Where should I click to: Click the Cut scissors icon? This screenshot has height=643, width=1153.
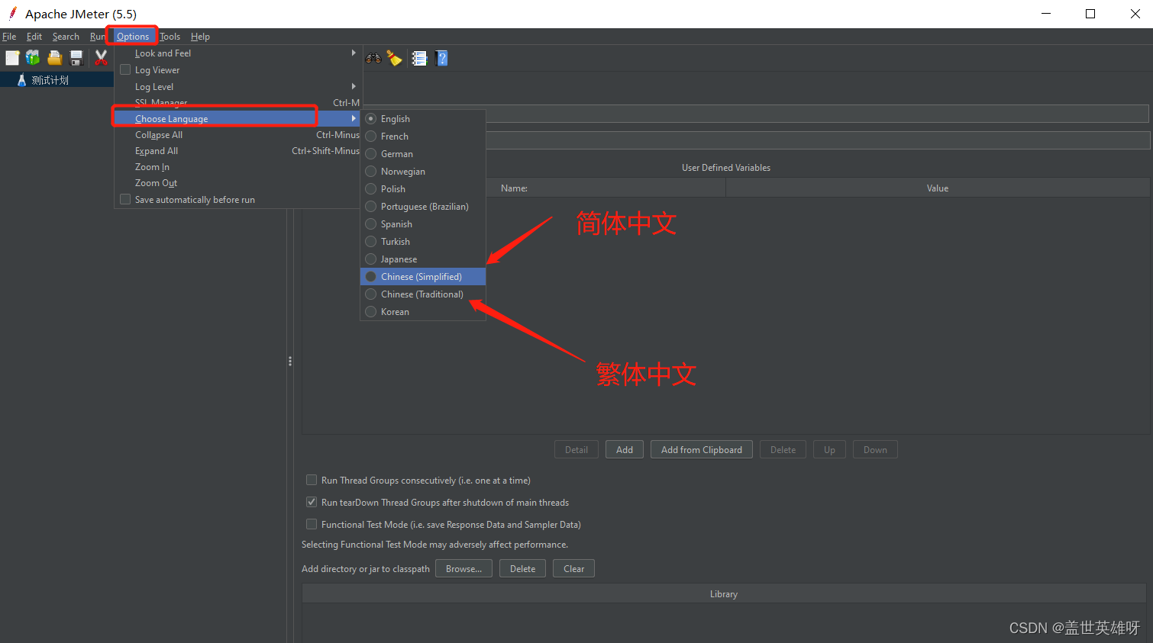click(101, 58)
